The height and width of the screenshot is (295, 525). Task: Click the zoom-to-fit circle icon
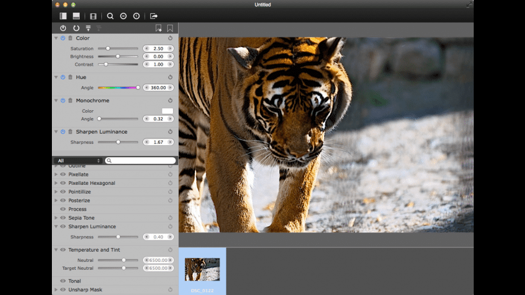[123, 16]
